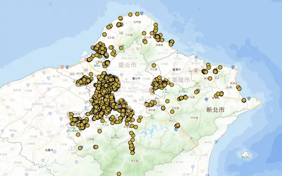Click the large 臺北市 map label

[x=127, y=65]
